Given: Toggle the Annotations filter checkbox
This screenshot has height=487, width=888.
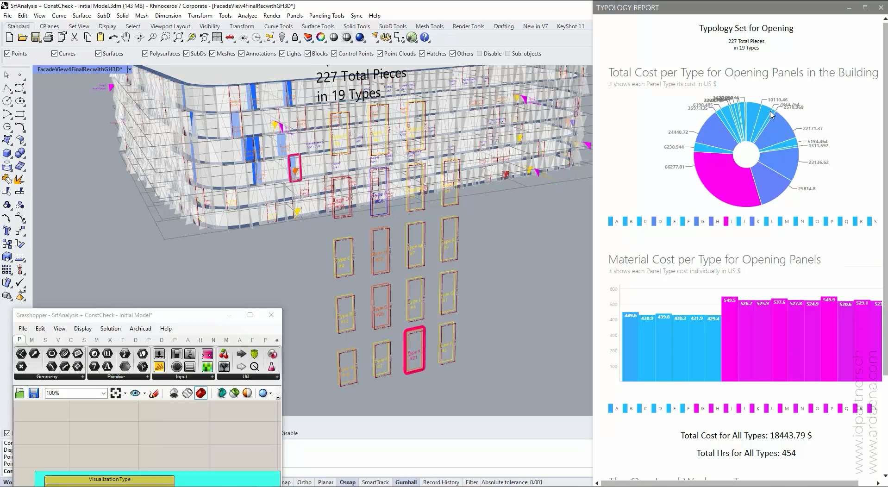Looking at the screenshot, I should pos(241,54).
